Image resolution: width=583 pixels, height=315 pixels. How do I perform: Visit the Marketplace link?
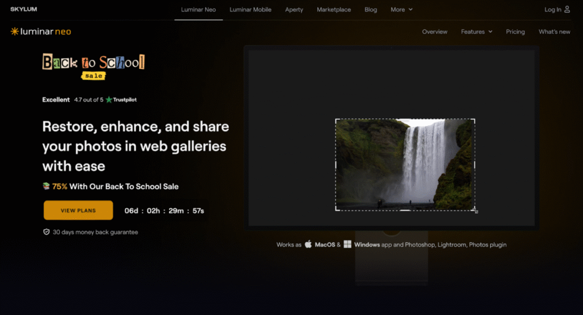click(334, 10)
